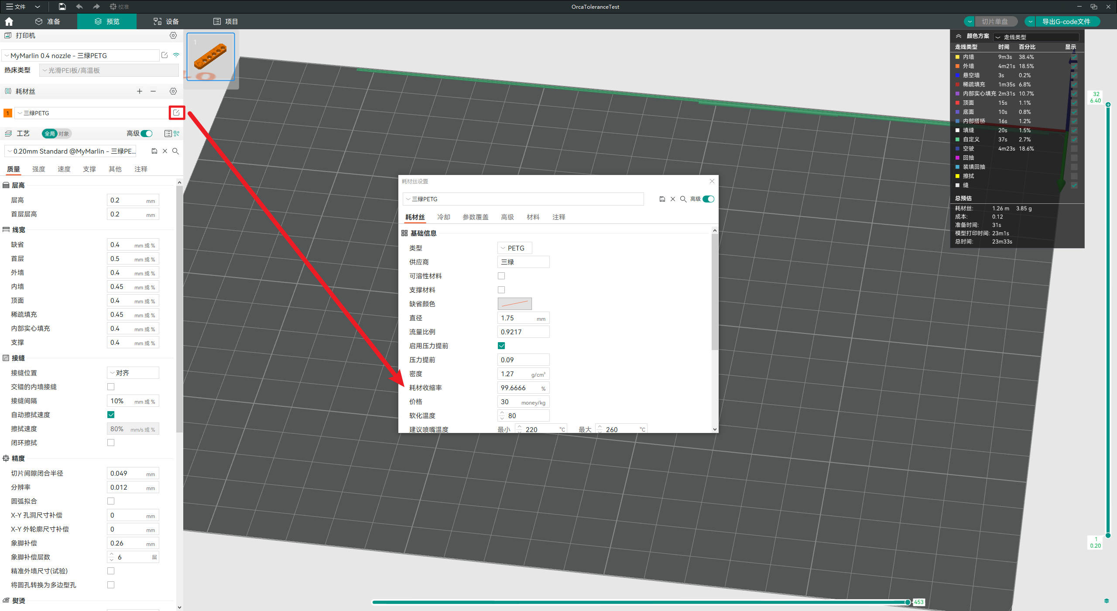Screen dimensions: 1117x611
Task: Click the vertical layer slider plus icon
Action: [x=1108, y=105]
